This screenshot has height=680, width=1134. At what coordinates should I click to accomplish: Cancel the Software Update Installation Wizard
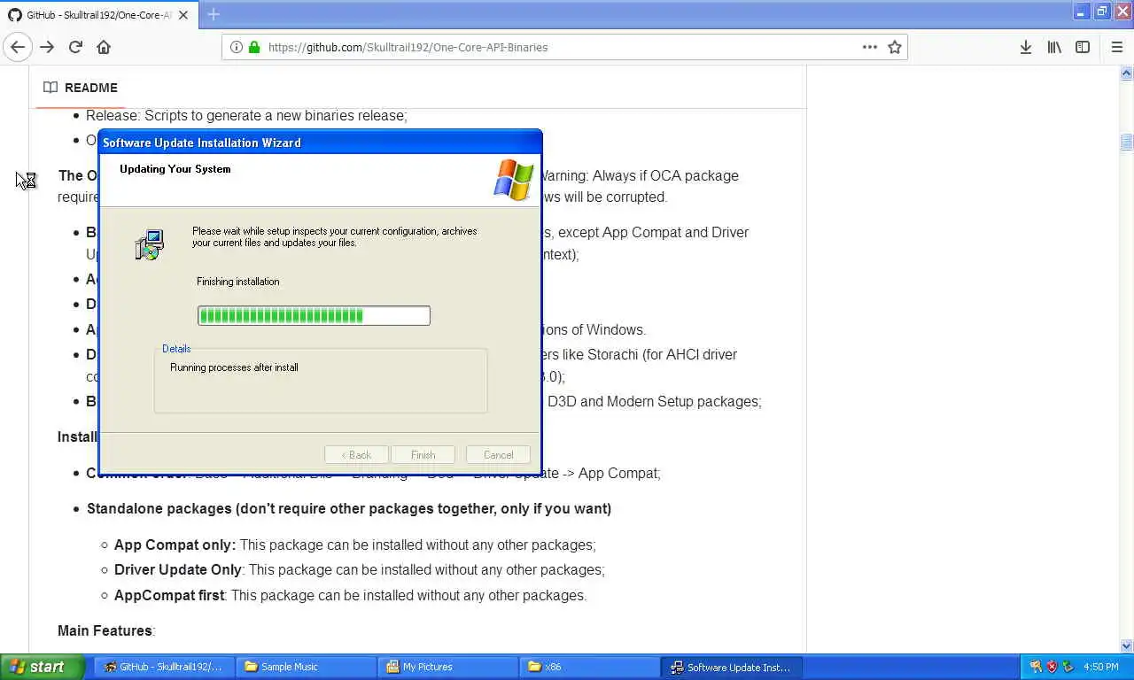click(x=498, y=455)
